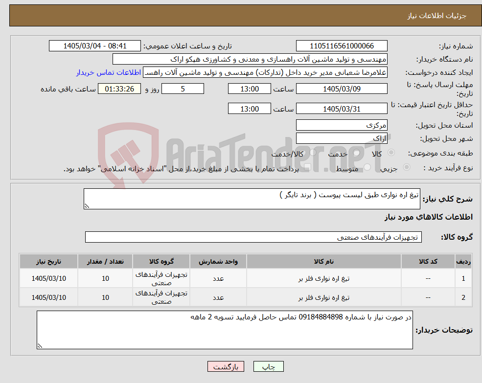Image resolution: width=482 pixels, height=383 pixels.
Task: Open اطلاعات تماس خریدار link
Action: (x=109, y=72)
